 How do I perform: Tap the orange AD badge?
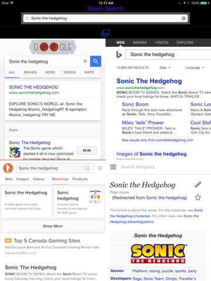click(x=8, y=241)
